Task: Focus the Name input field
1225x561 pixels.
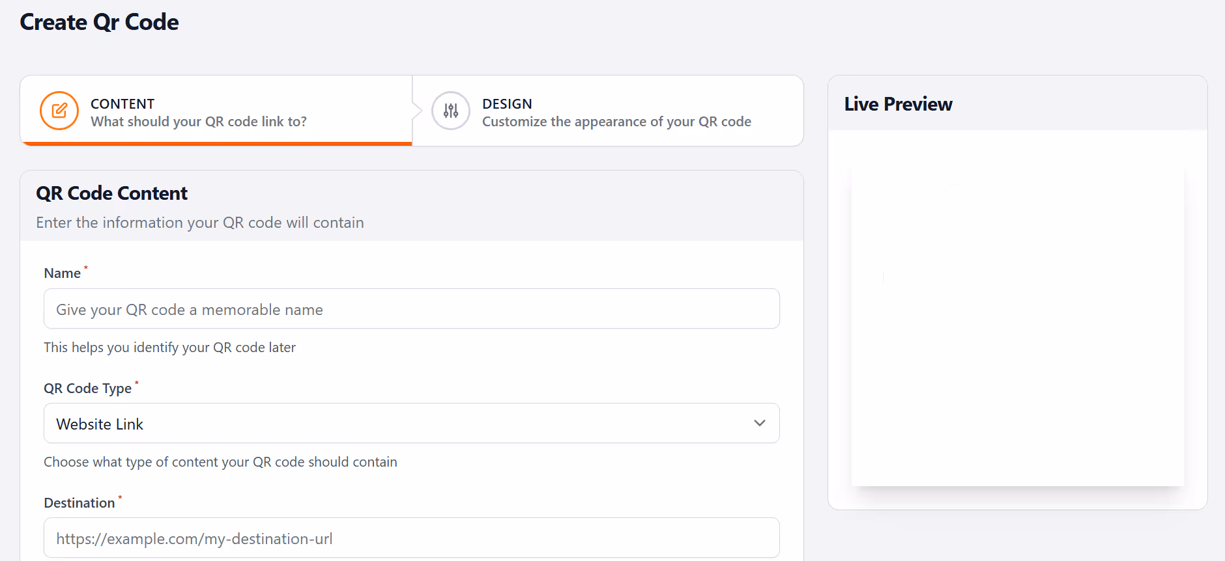Action: click(411, 308)
